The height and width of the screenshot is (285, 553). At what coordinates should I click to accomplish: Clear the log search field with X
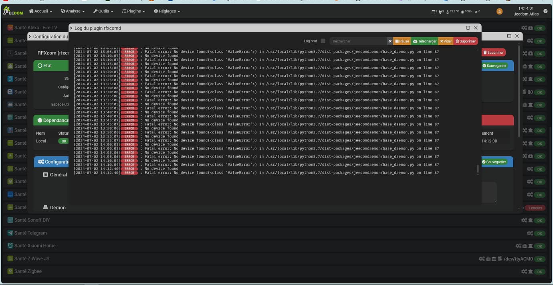(390, 41)
